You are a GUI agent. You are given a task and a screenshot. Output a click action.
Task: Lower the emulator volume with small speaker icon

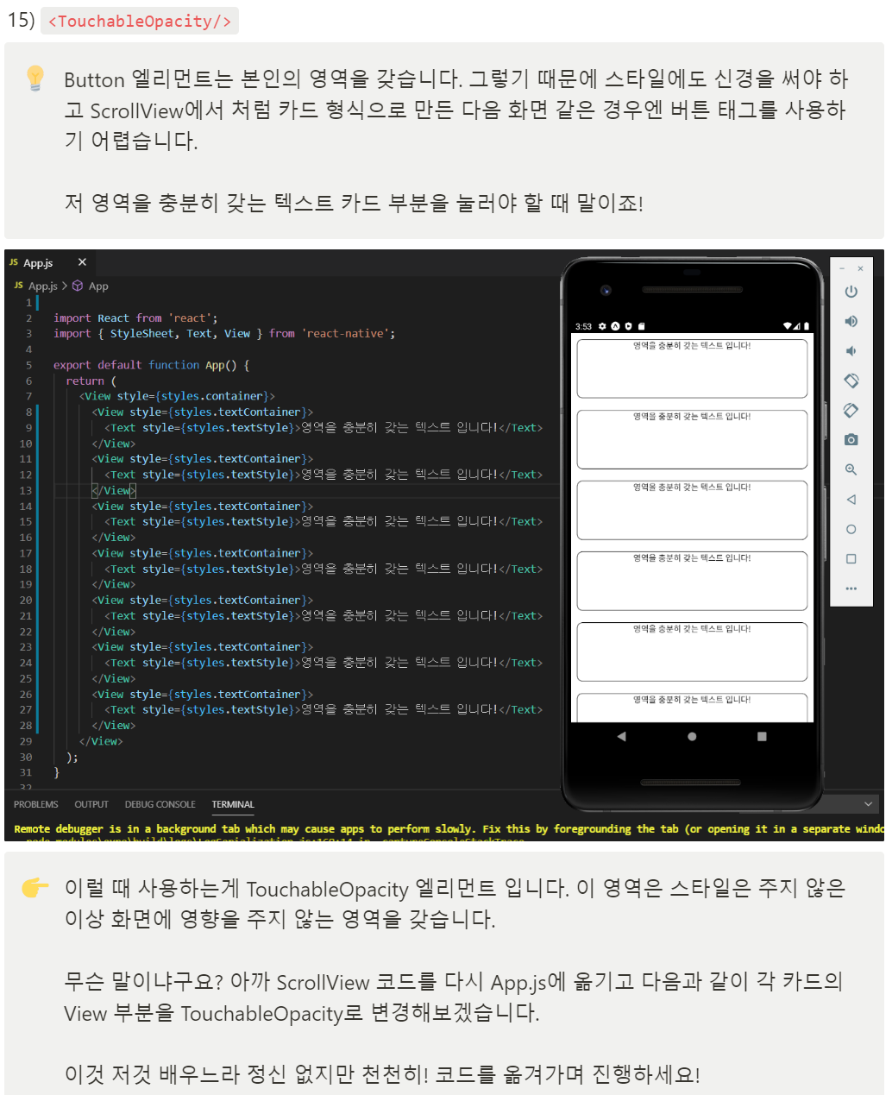point(851,351)
